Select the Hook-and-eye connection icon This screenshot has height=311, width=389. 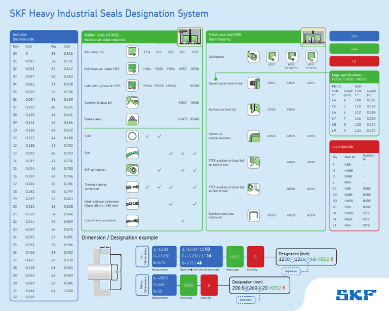[132, 204]
